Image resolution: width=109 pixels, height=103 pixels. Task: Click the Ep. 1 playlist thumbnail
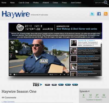(x=74, y=59)
